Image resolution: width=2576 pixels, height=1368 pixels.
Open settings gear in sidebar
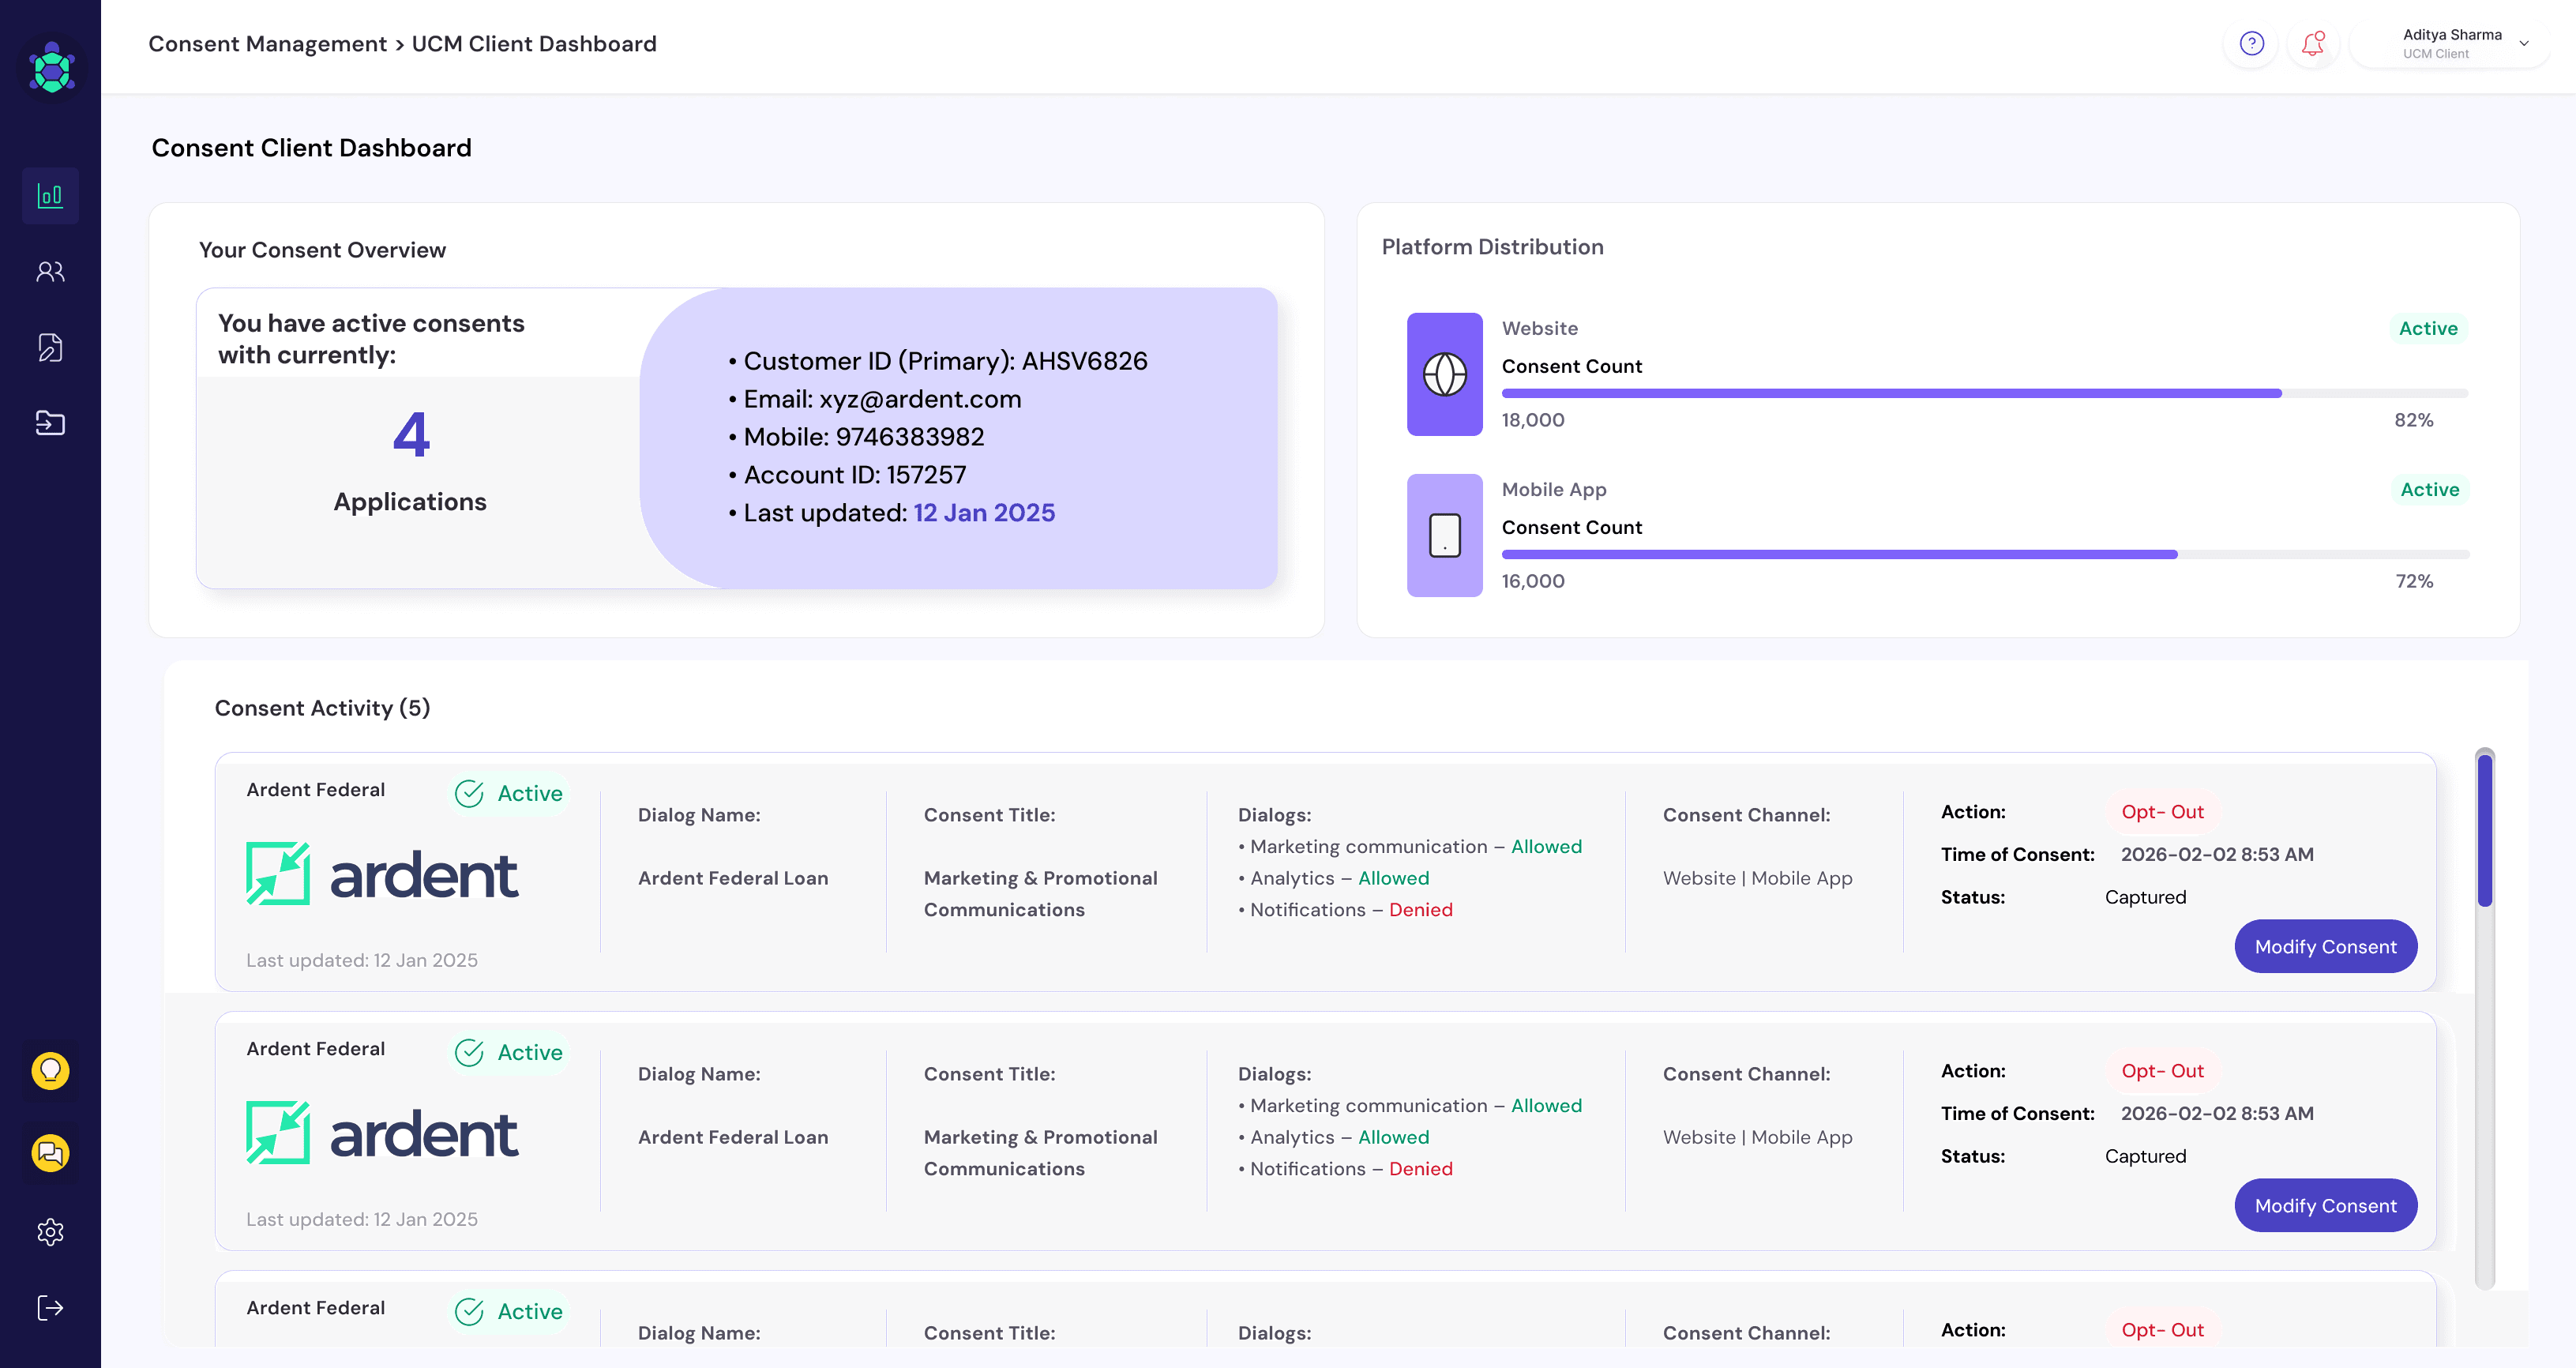coord(50,1232)
